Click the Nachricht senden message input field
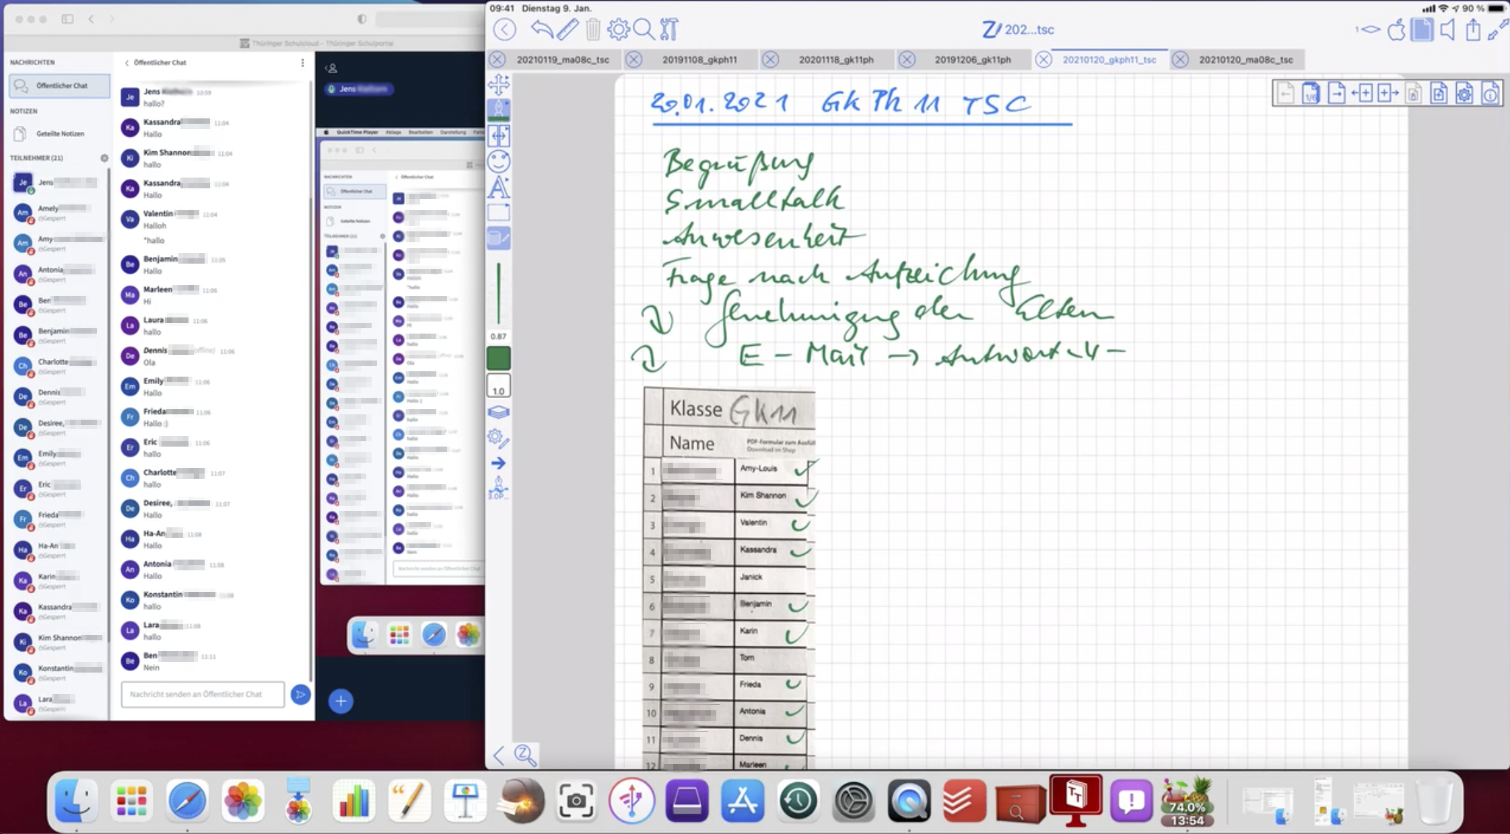This screenshot has height=834, width=1510. coord(202,694)
